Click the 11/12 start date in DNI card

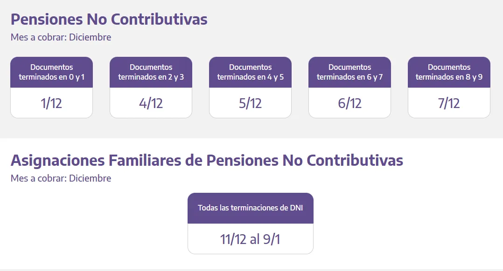pyautogui.click(x=233, y=240)
